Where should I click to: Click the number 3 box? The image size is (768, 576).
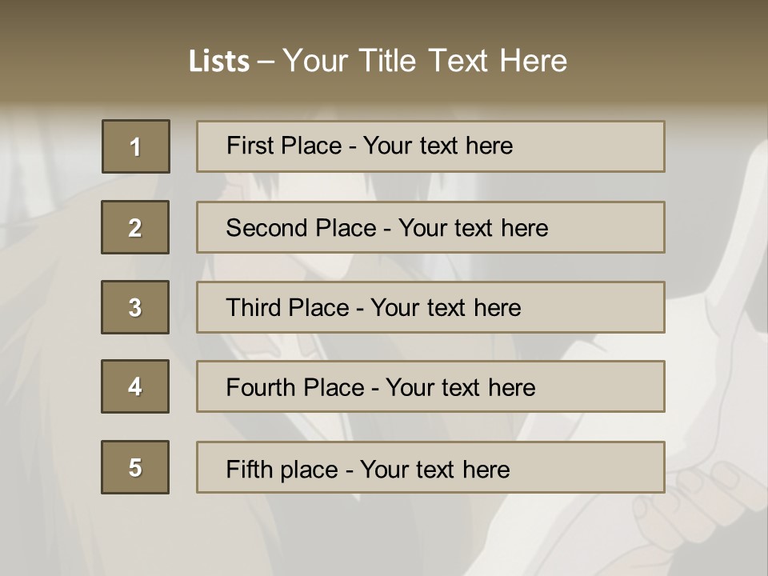[135, 307]
